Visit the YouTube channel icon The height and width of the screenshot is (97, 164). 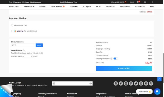[146, 84]
